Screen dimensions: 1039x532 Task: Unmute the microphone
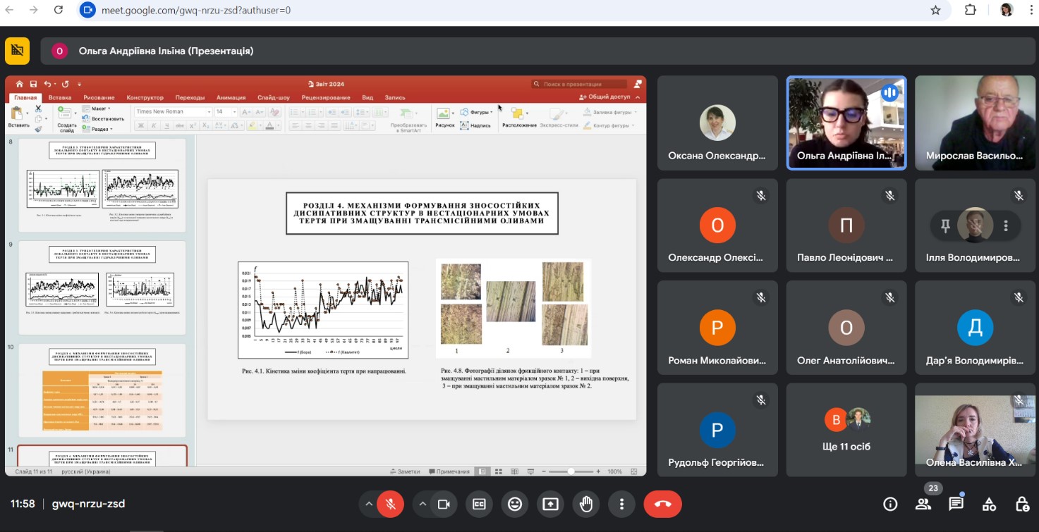click(390, 504)
